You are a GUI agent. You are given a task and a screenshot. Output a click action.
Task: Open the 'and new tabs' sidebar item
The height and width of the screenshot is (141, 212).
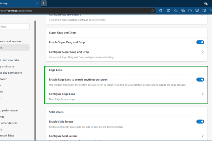pos(9,60)
